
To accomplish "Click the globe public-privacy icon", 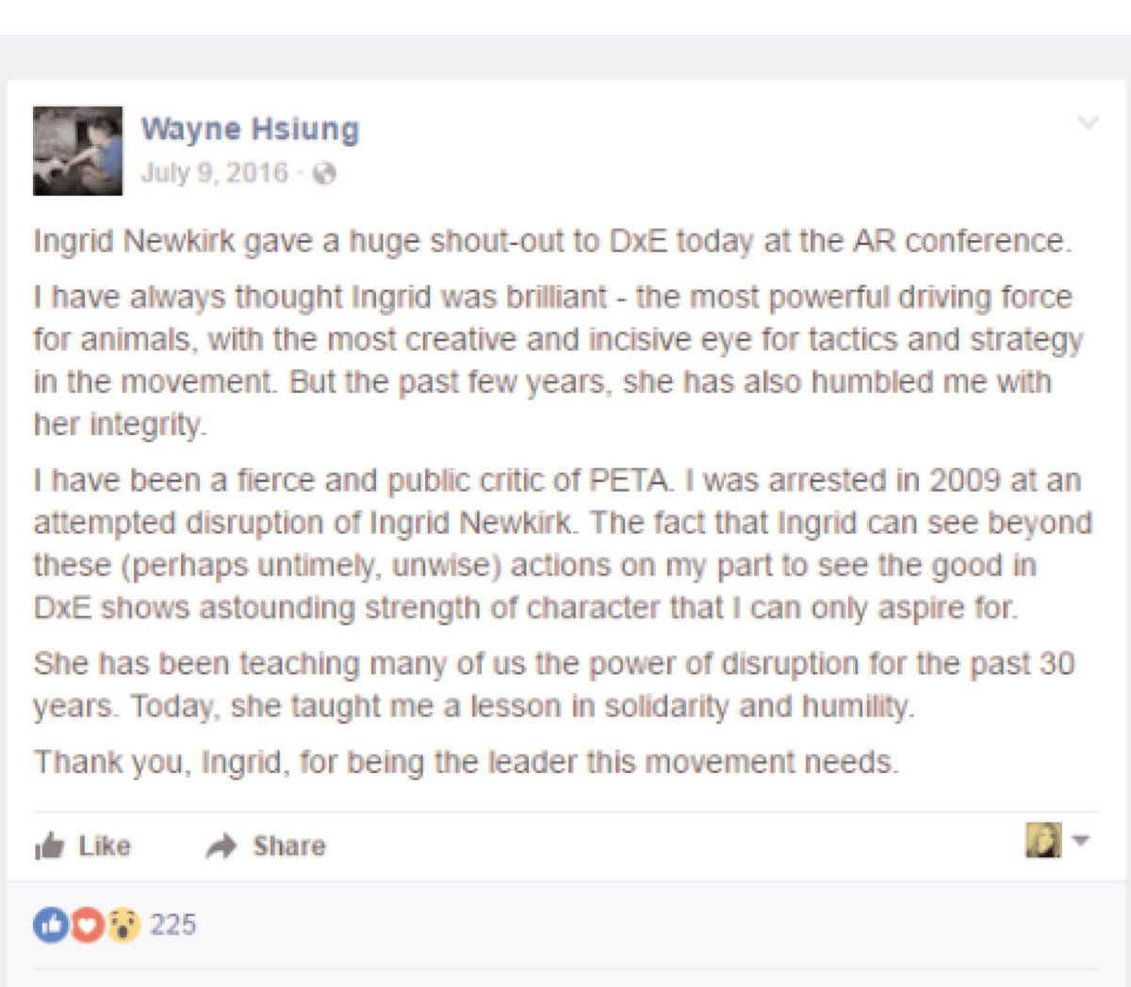I will coord(324,173).
